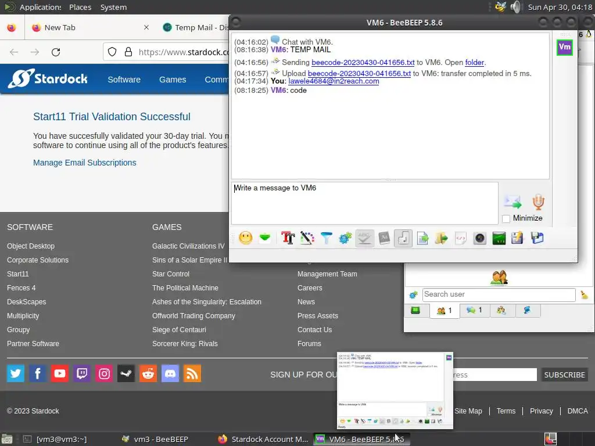
Task: Focus the 'Write a message to VM6' box
Action: (x=364, y=203)
